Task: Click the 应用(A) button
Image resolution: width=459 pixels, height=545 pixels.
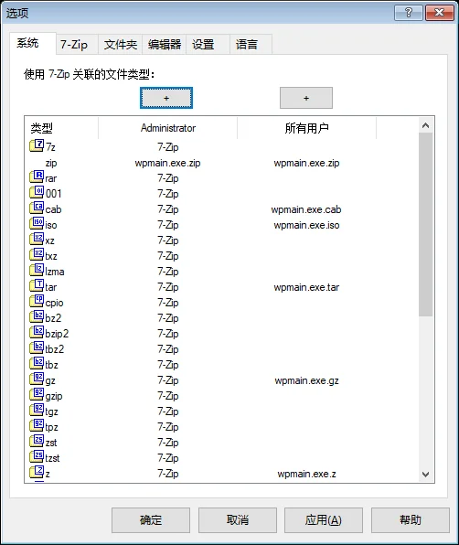Action: pyautogui.click(x=324, y=520)
